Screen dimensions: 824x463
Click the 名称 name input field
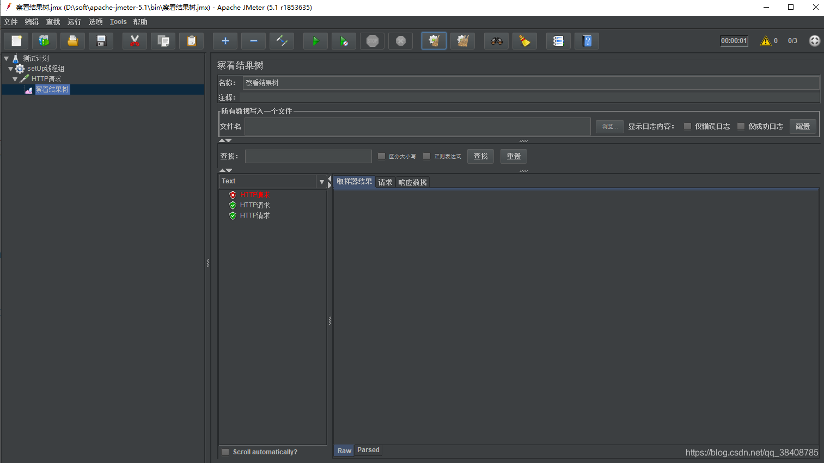[531, 83]
